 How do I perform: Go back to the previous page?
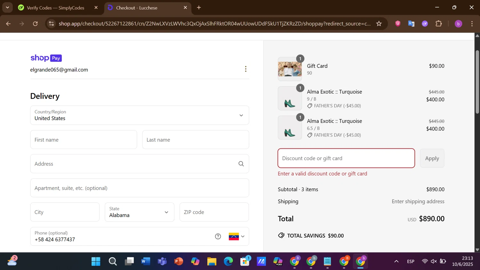pos(8,24)
